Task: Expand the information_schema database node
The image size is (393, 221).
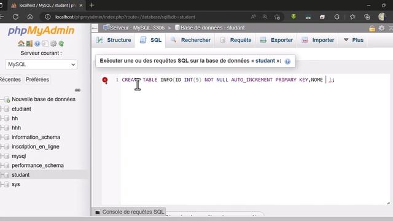Action: (2, 138)
